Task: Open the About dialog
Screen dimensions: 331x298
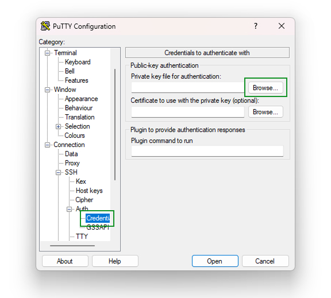Action: [x=65, y=261]
